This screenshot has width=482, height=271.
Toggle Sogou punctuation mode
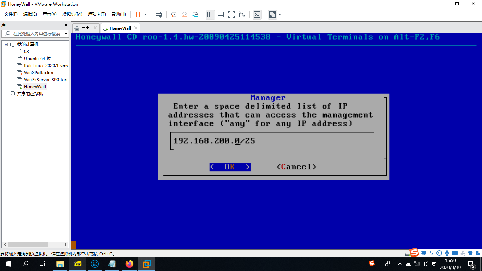431,253
